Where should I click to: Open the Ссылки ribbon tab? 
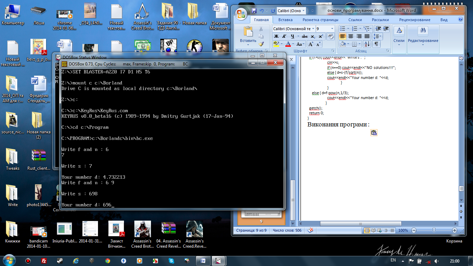click(355, 20)
